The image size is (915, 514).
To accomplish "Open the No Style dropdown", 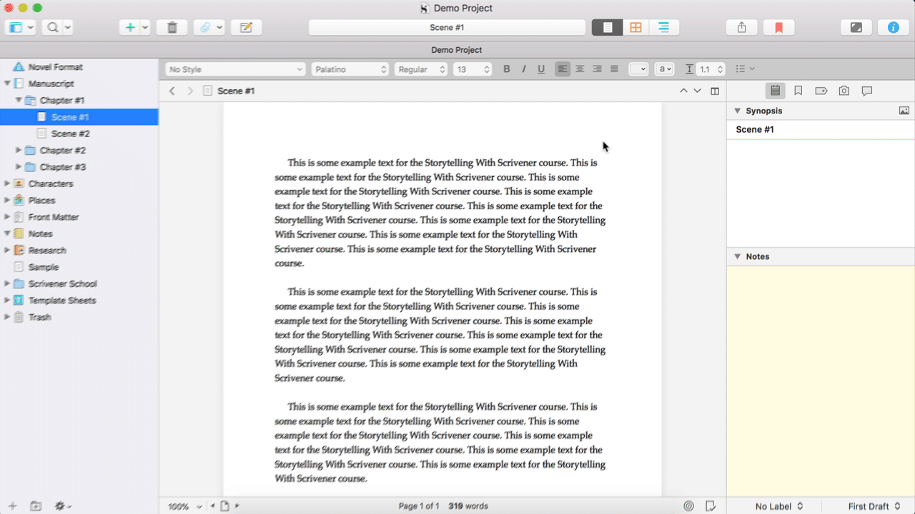I will (x=235, y=69).
